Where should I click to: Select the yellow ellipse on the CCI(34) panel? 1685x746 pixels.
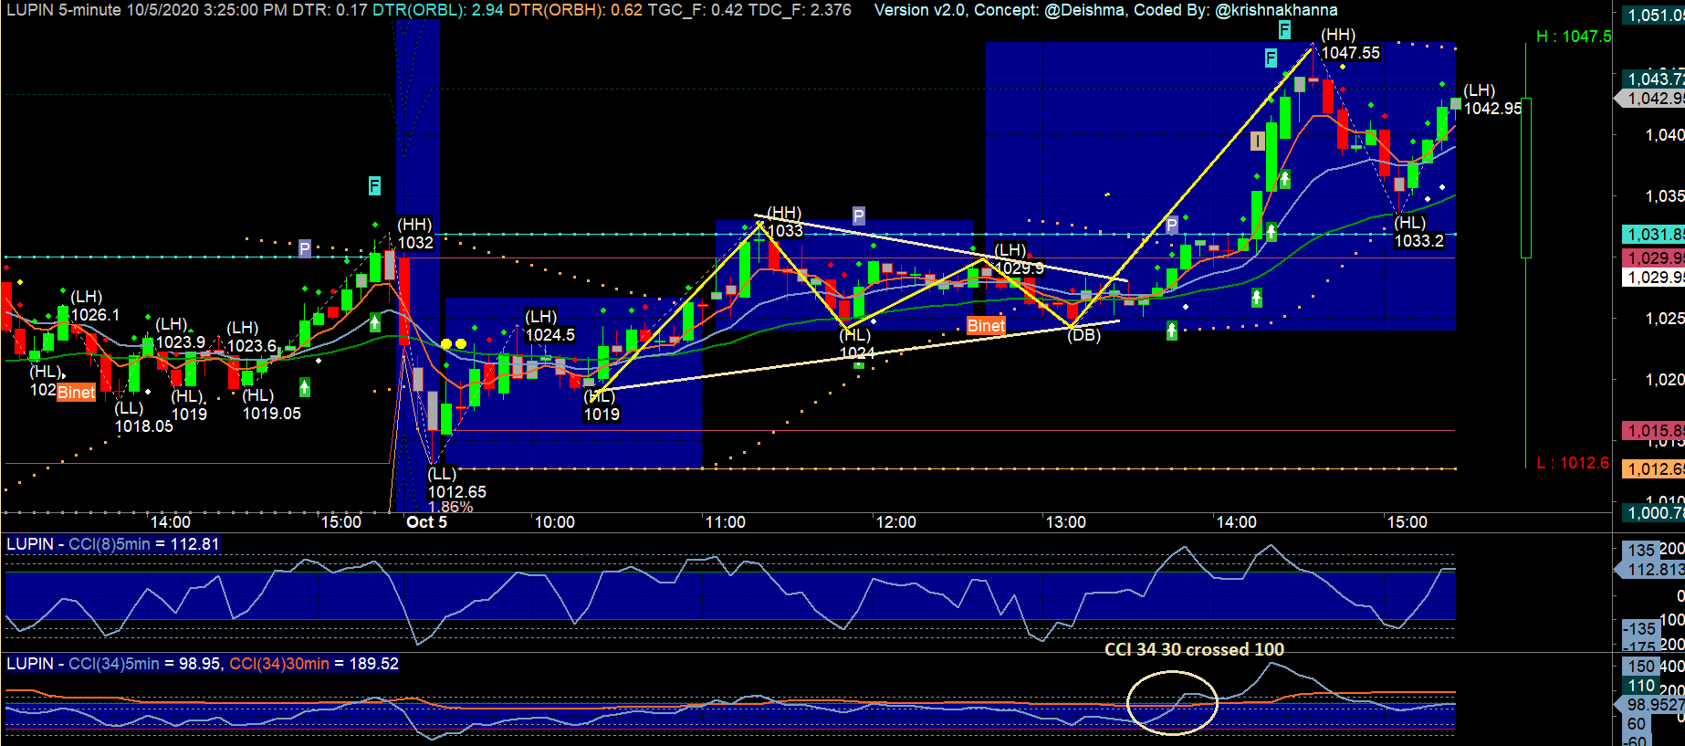[x=1172, y=701]
